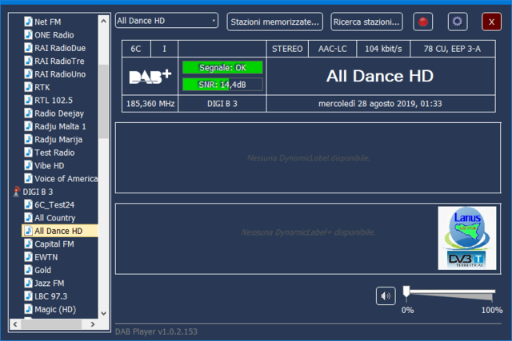Select RAI RadioTre station
The image size is (512, 341).
[x=59, y=61]
